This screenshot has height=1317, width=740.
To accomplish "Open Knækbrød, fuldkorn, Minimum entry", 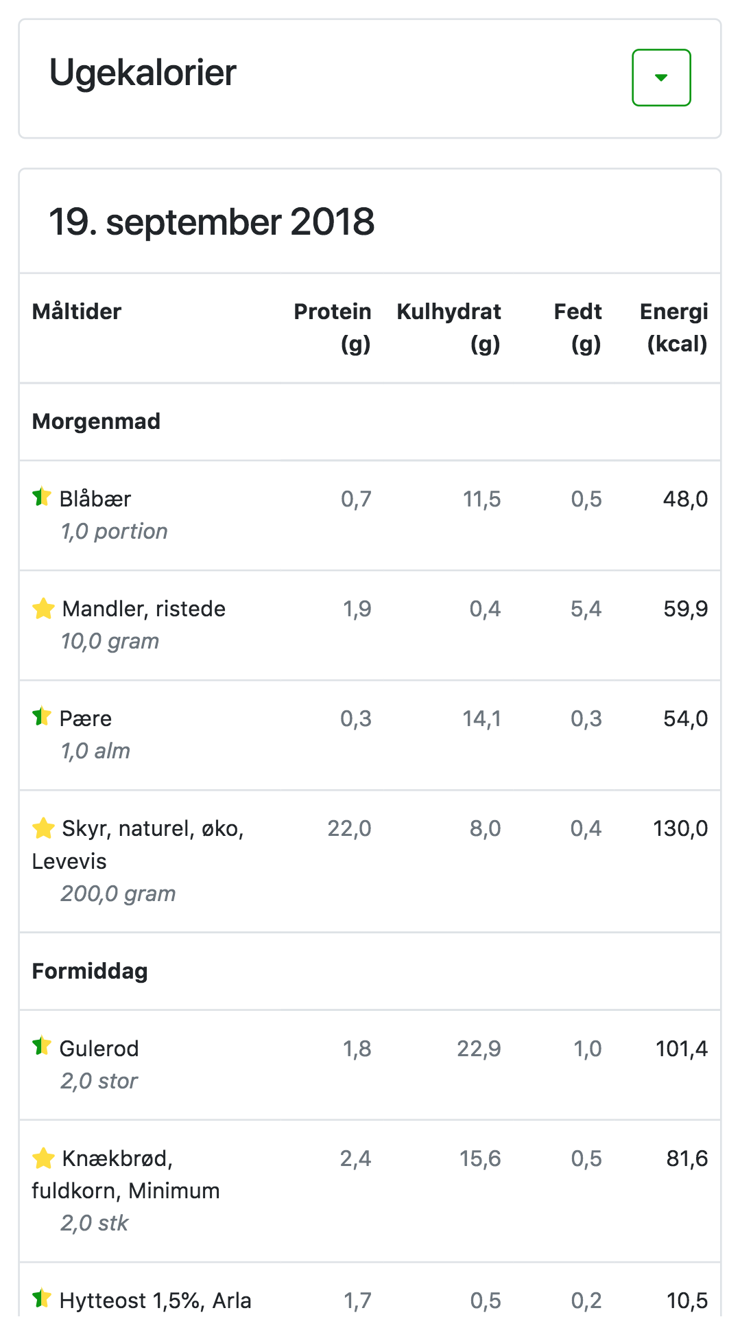I will click(x=126, y=1174).
